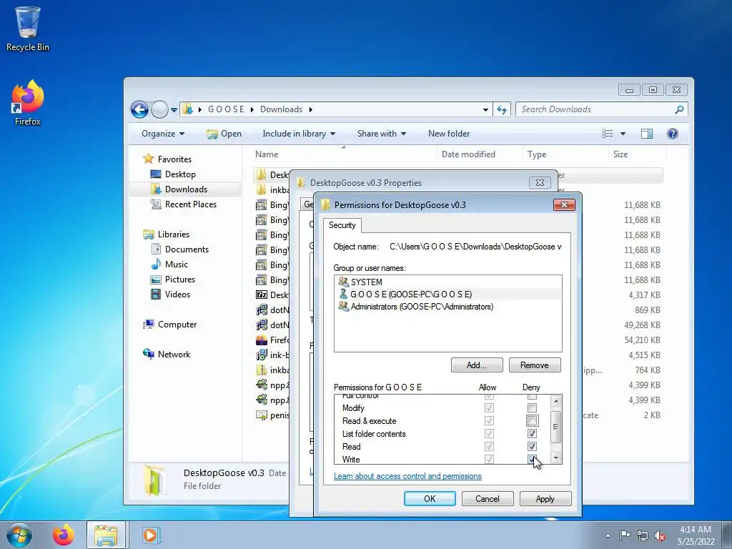Toggle Deny checkbox for Read & execute
The image size is (732, 549).
click(532, 421)
